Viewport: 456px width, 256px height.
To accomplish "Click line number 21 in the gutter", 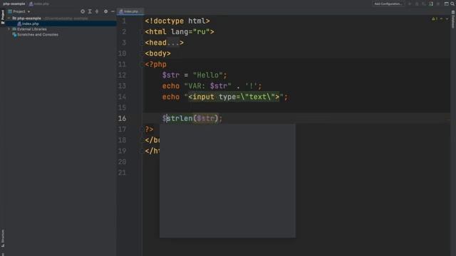I will [122, 173].
